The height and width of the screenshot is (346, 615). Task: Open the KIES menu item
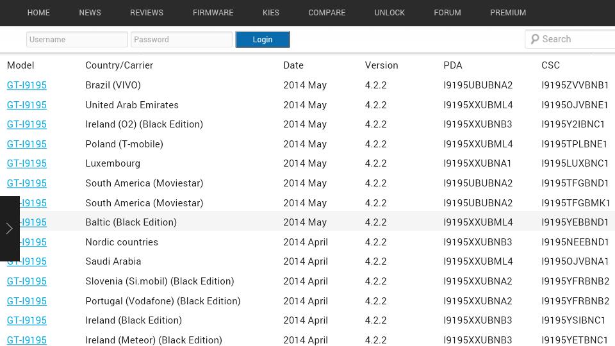pyautogui.click(x=271, y=13)
